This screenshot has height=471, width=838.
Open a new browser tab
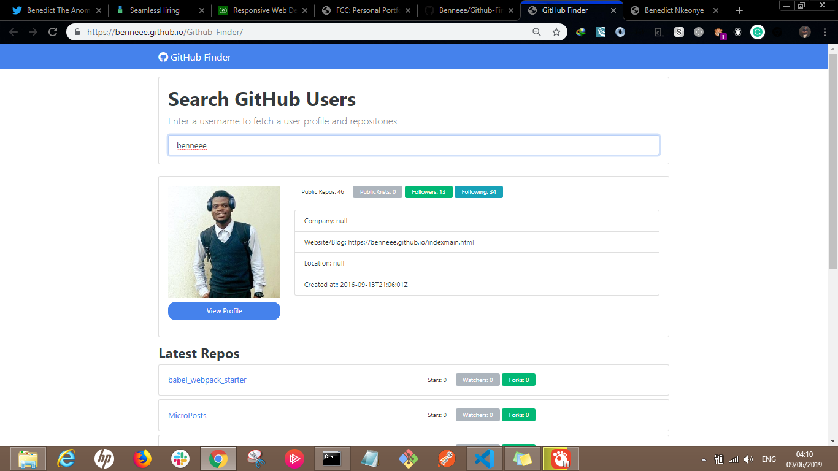tap(739, 10)
